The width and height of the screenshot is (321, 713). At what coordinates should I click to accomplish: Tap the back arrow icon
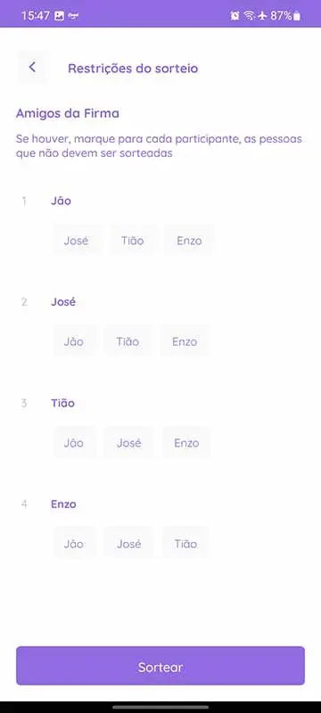tap(32, 68)
